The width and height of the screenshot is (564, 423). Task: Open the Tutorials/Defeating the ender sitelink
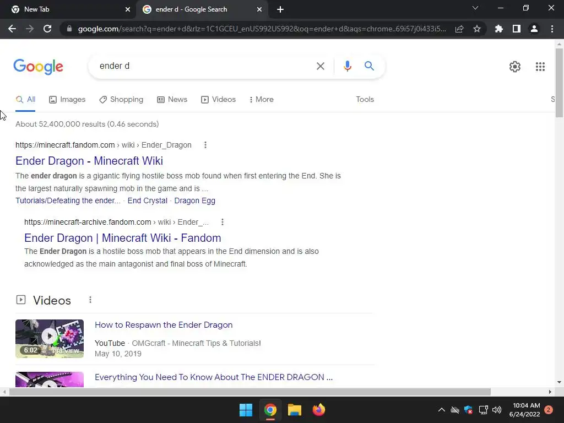[68, 200]
